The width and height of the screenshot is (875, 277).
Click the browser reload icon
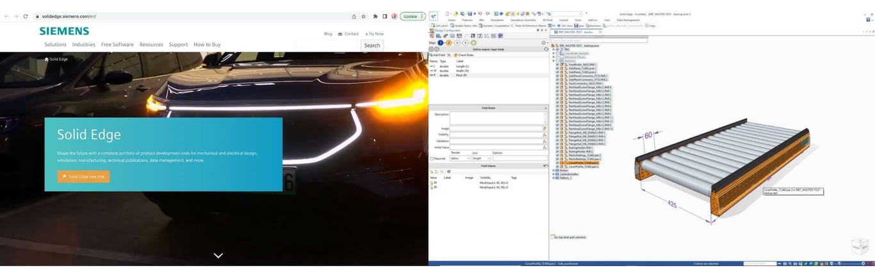[x=26, y=16]
